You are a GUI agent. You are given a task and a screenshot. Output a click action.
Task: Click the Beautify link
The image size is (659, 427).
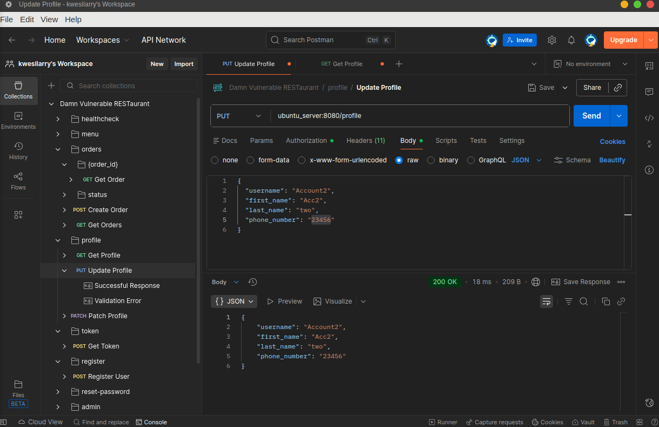[x=612, y=160]
